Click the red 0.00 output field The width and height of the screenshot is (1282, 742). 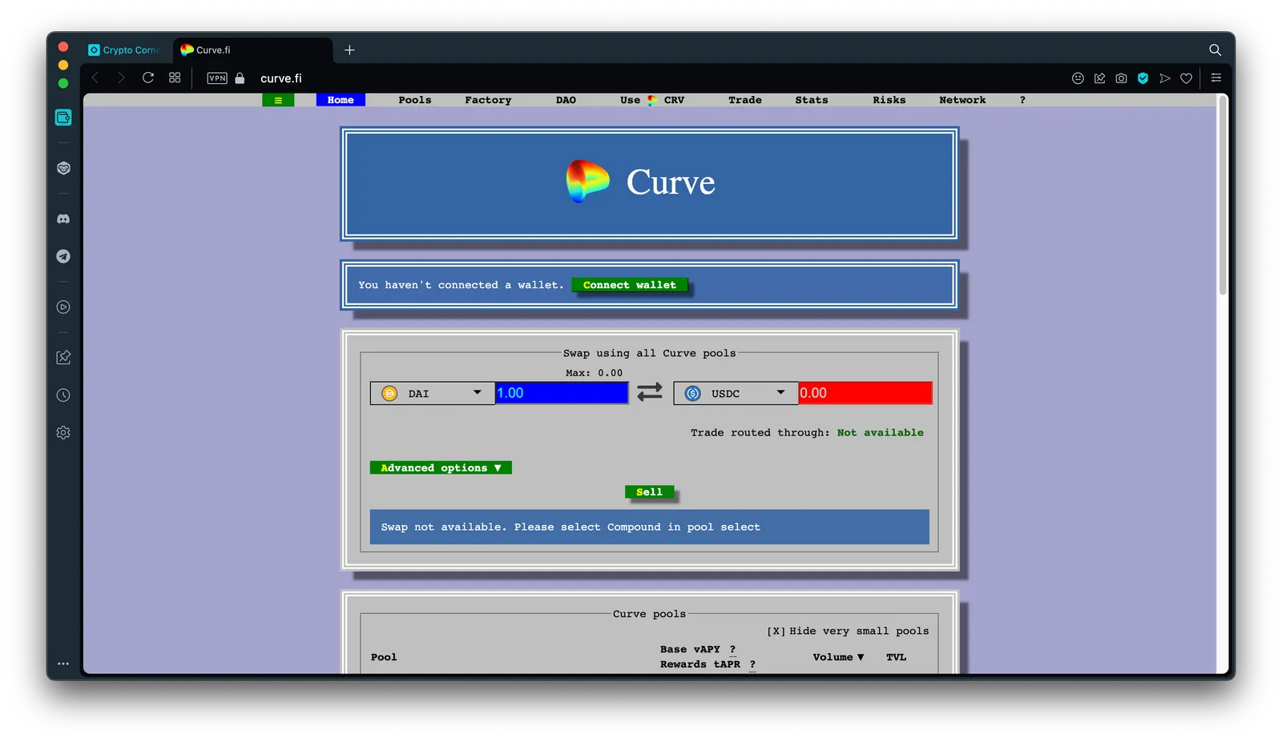point(865,393)
